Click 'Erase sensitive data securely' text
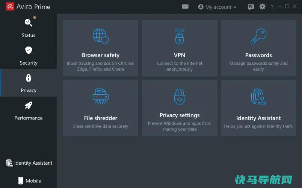 point(101,126)
